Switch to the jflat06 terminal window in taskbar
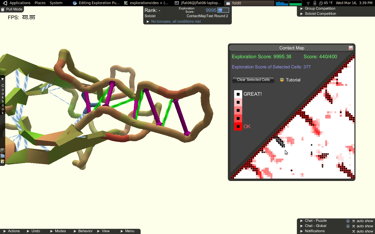The image size is (375, 234). point(198,3)
